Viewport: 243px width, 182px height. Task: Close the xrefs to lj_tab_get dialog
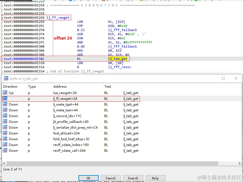(236, 78)
